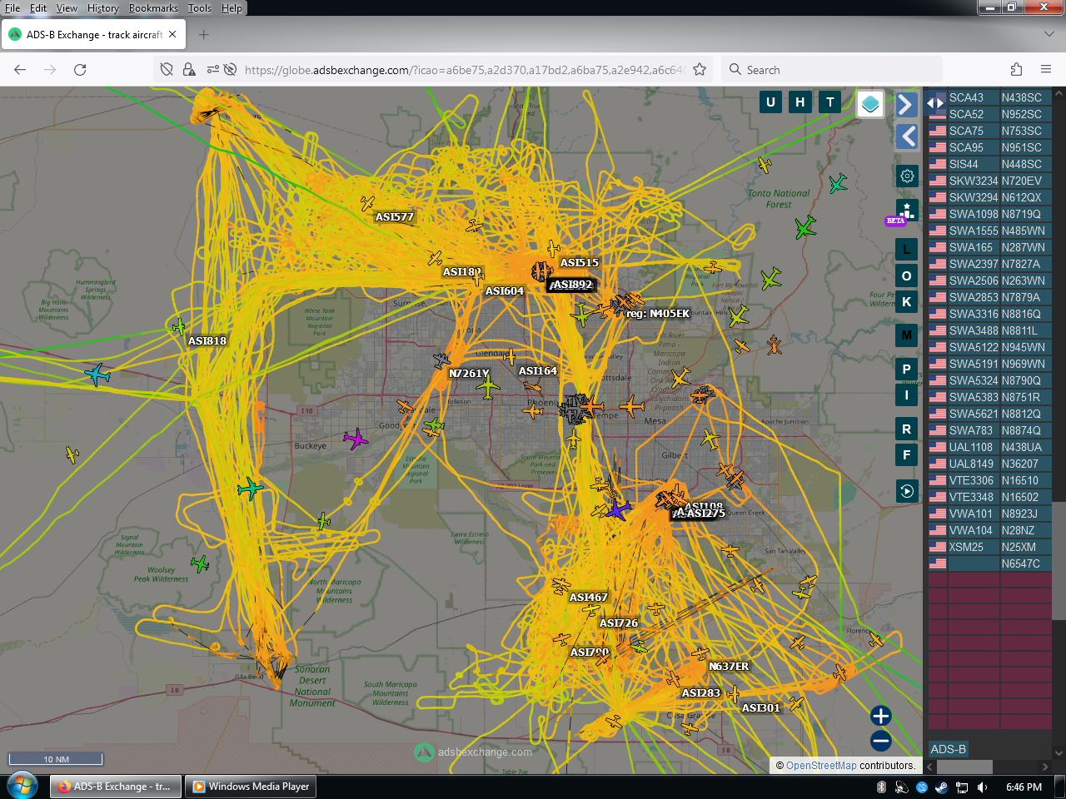Open map settings gear
The height and width of the screenshot is (799, 1066).
pyautogui.click(x=907, y=176)
